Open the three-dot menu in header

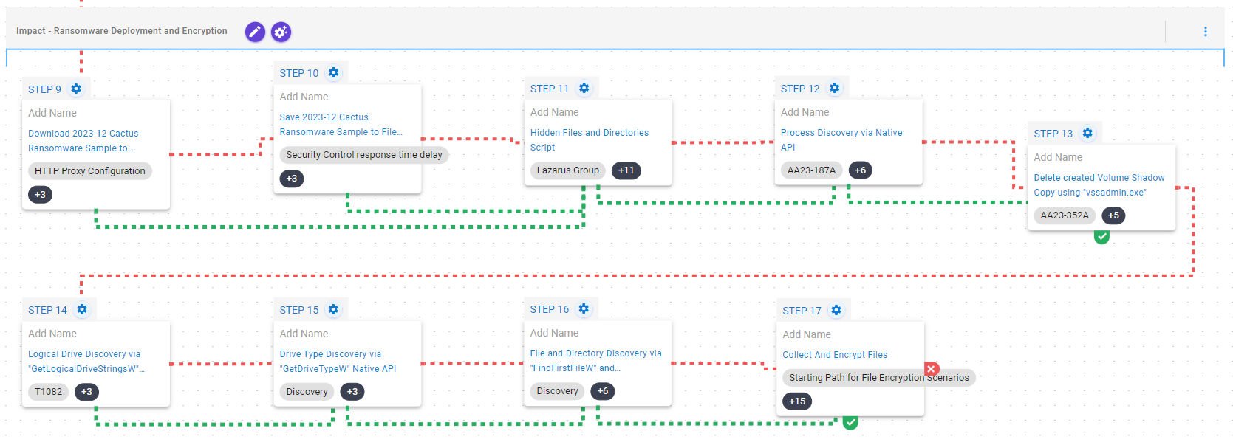point(1205,32)
